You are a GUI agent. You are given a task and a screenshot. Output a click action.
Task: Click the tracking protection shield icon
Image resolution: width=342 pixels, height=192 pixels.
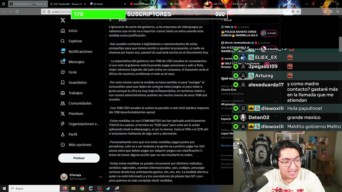coord(44,11)
